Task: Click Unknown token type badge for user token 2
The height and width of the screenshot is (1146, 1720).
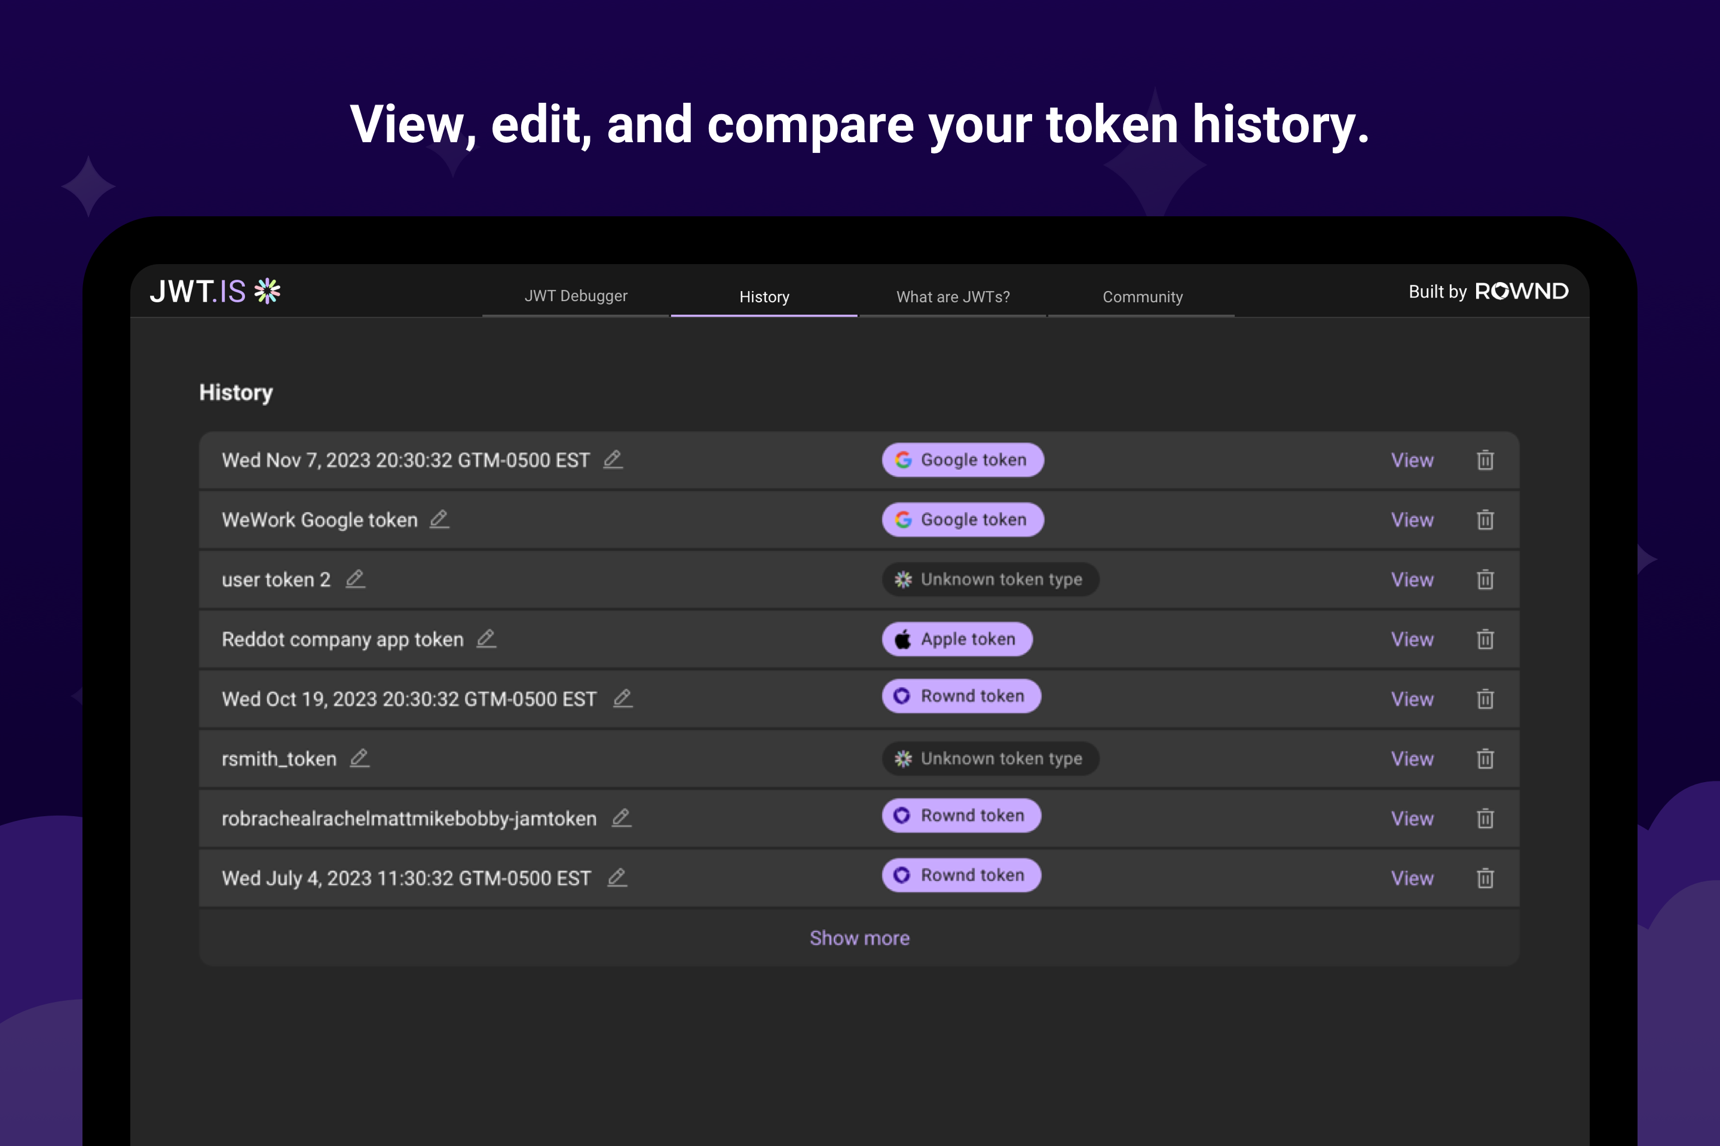Action: 990,580
